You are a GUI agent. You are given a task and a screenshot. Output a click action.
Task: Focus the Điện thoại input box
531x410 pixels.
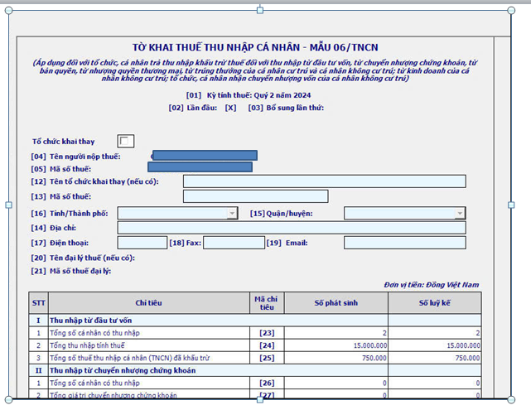[142, 243]
